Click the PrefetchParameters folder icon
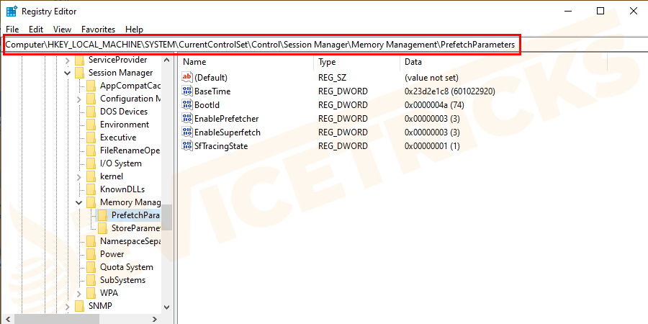Image resolution: width=648 pixels, height=324 pixels. [103, 215]
